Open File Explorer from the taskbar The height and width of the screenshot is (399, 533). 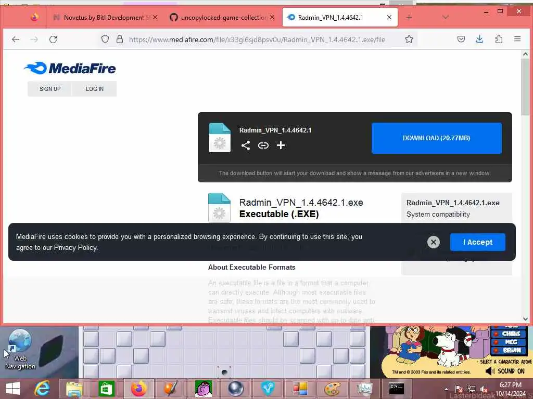pyautogui.click(x=74, y=389)
